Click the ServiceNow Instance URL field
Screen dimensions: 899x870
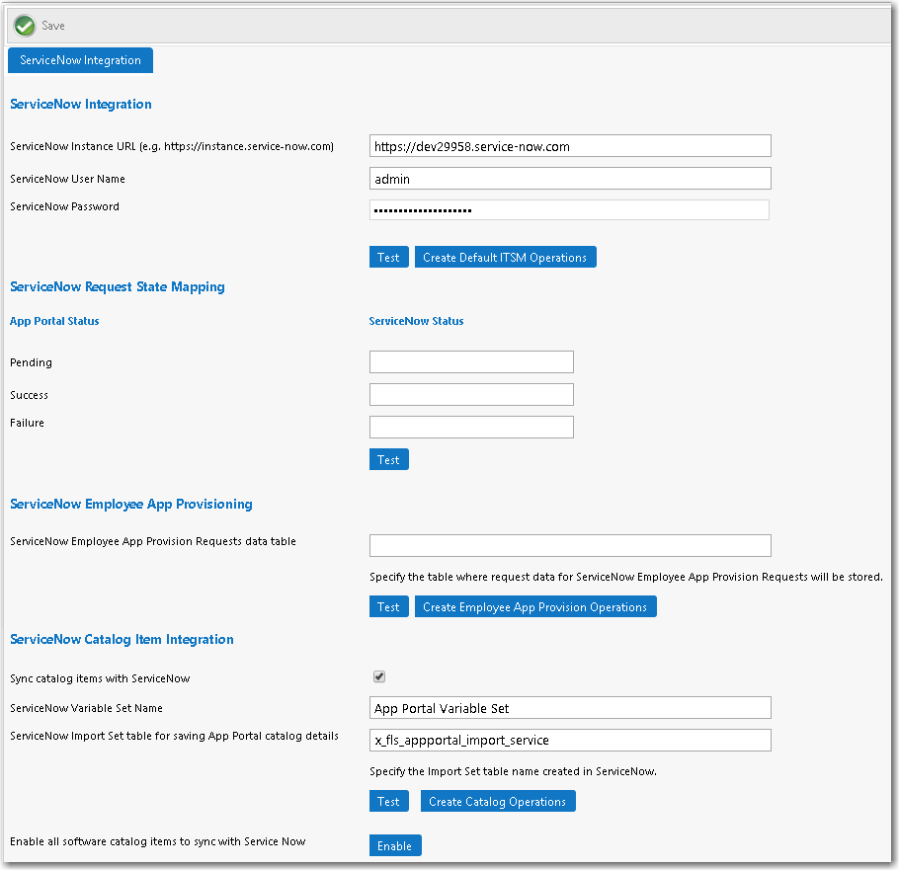(569, 146)
